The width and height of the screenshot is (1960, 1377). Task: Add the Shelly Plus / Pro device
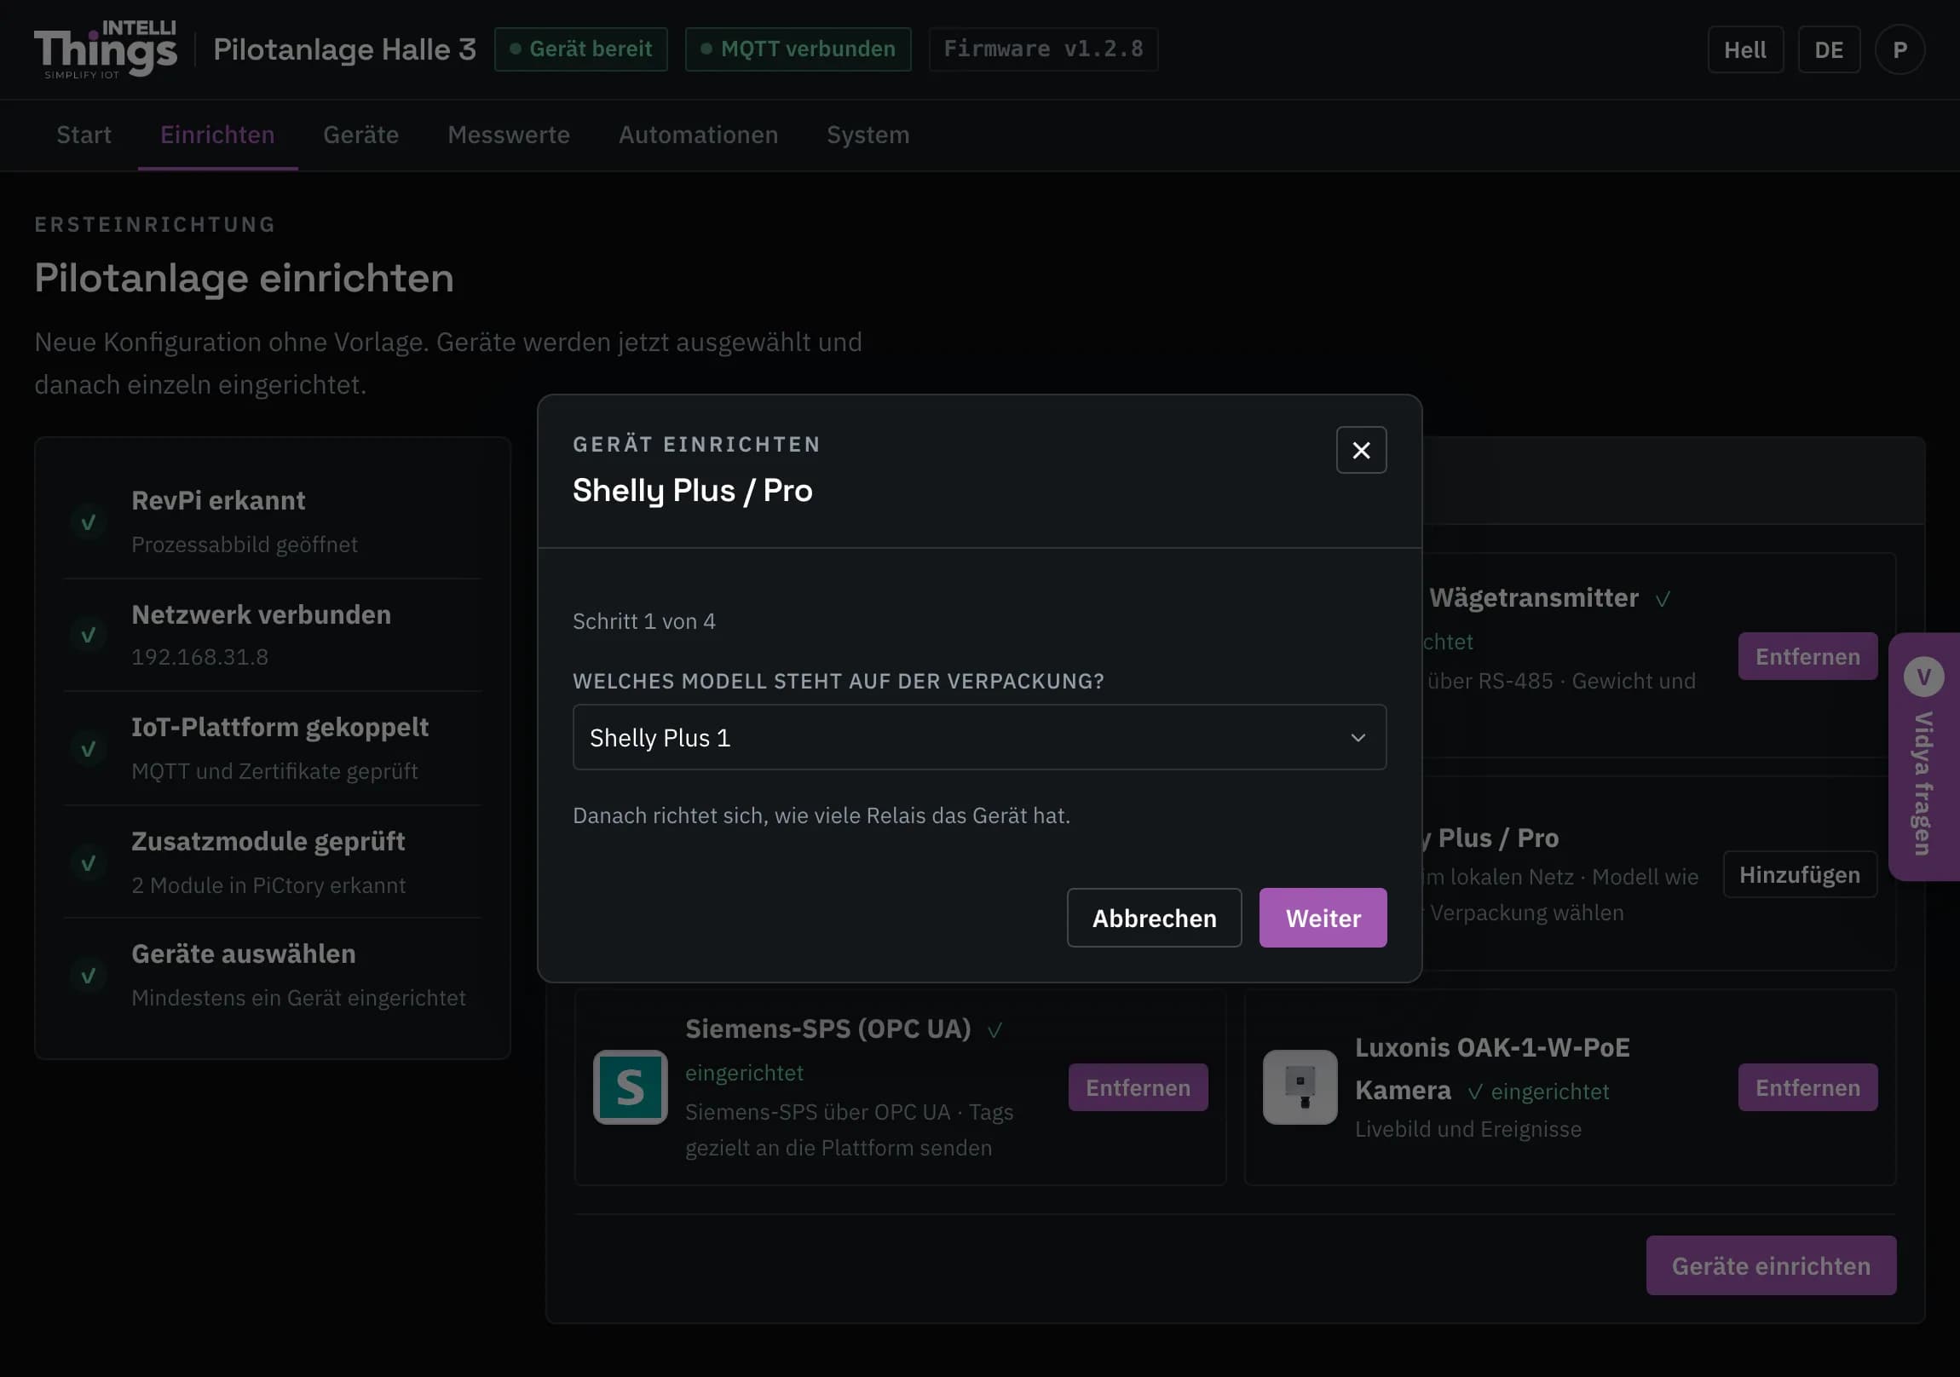(1800, 874)
